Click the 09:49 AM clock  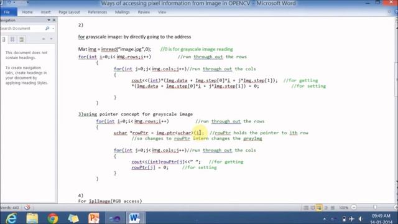coord(381,216)
